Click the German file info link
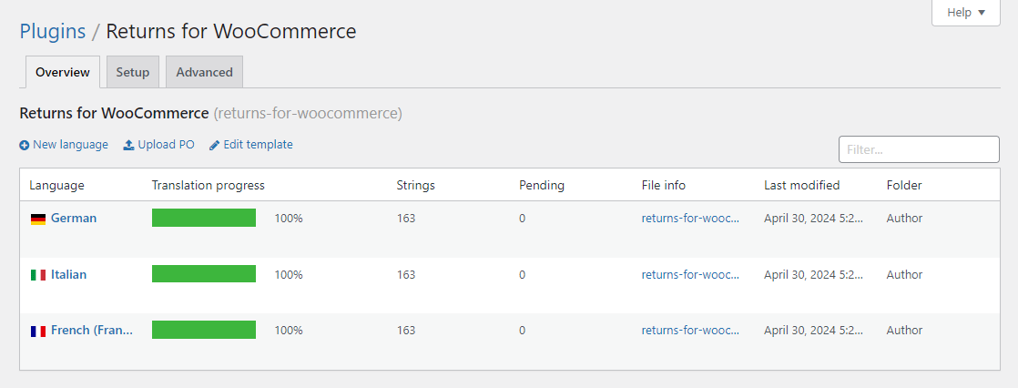Viewport: 1018px width, 388px height. click(x=690, y=219)
